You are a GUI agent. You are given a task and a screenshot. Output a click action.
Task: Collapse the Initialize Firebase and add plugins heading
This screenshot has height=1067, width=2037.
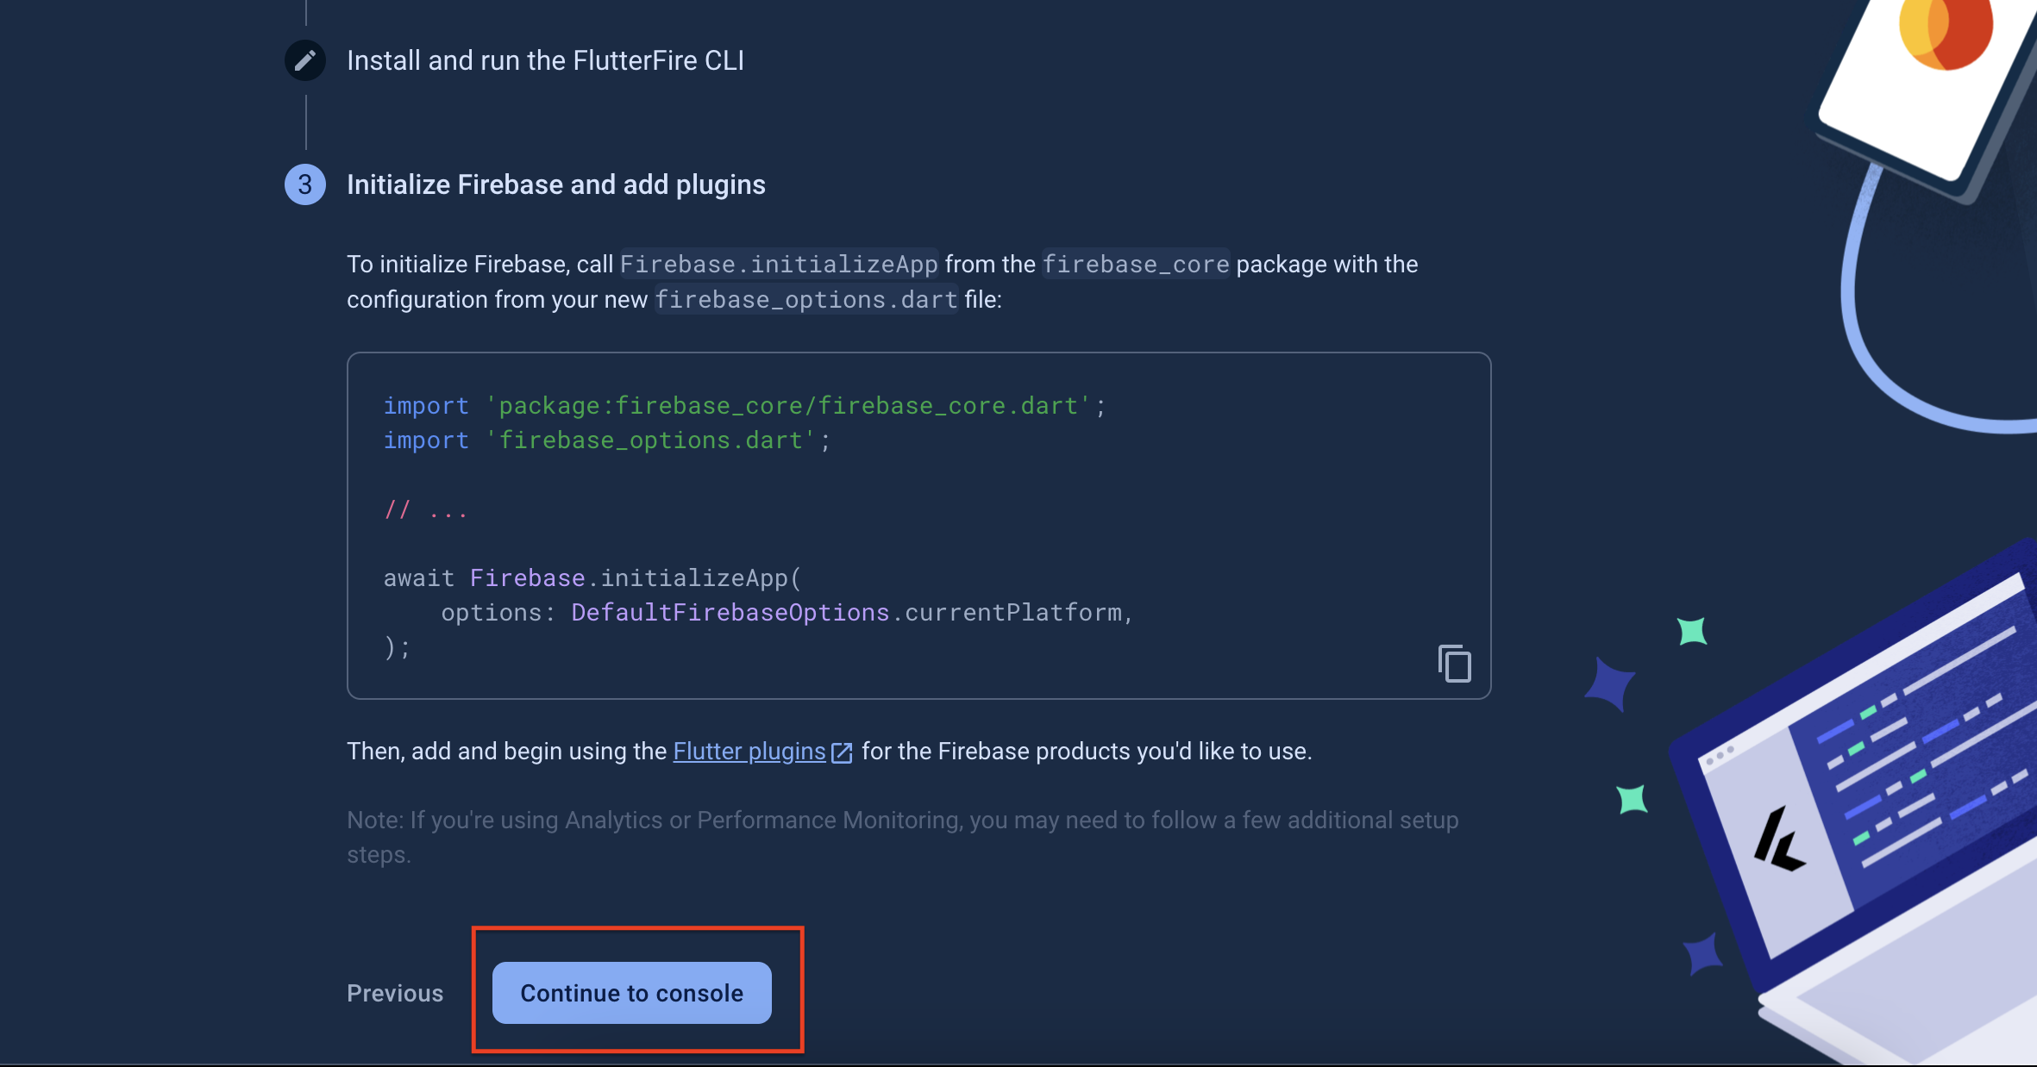[555, 184]
